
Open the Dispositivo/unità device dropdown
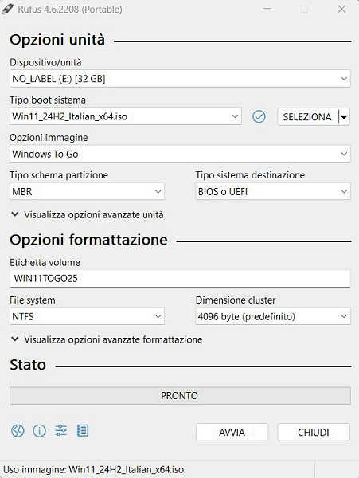click(180, 79)
